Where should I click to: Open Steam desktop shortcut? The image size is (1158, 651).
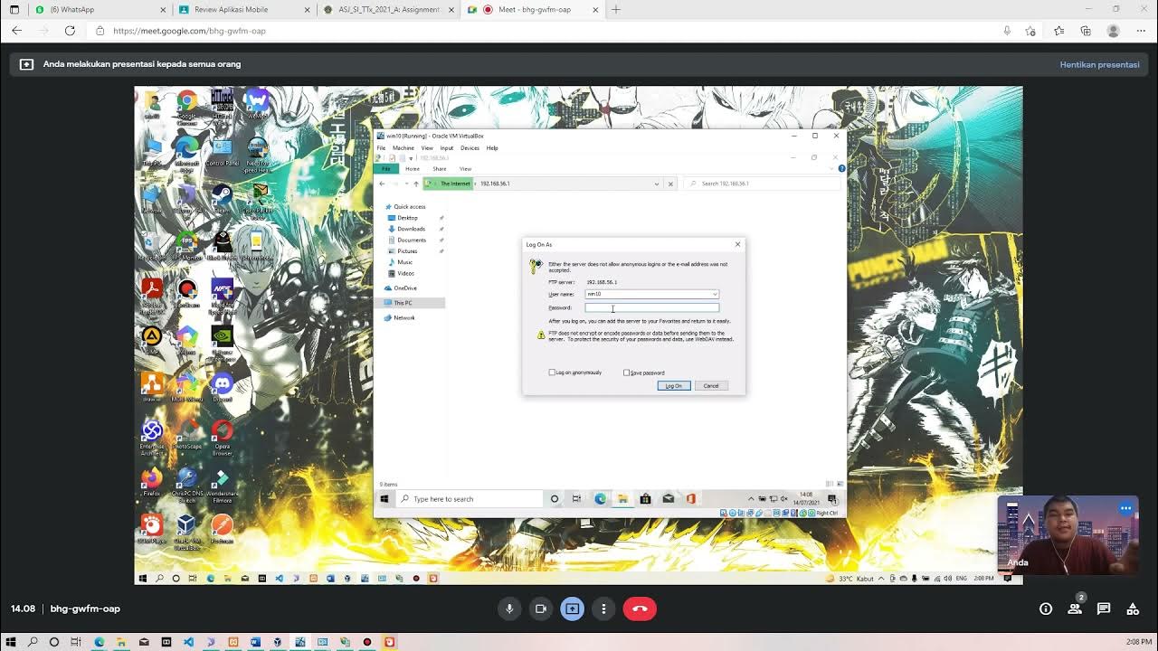click(222, 198)
